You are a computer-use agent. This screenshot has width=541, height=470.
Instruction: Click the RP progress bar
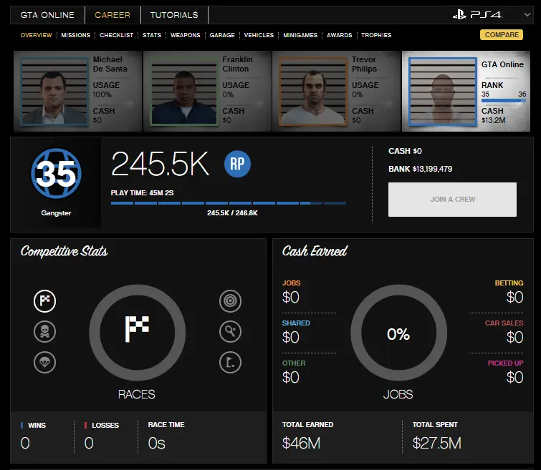tap(228, 203)
